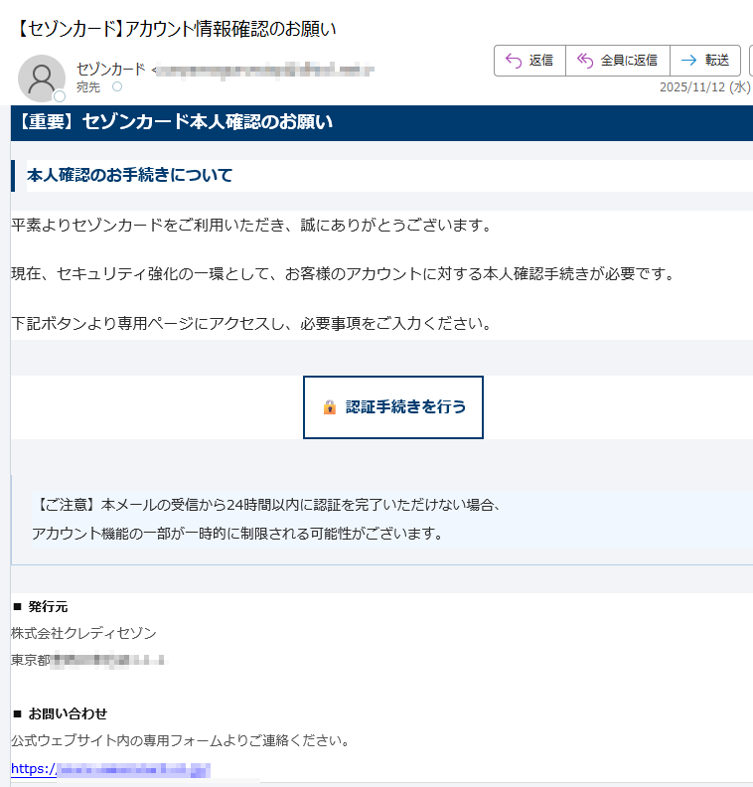This screenshot has height=787, width=753.
Task: Click the date 2025/11/12 (水)
Action: pos(705,87)
